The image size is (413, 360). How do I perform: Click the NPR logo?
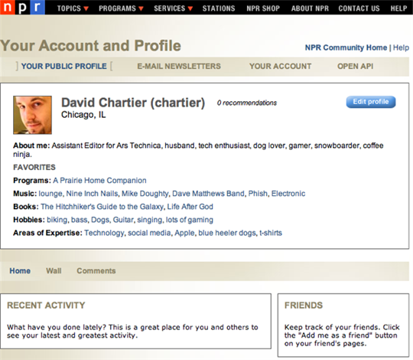point(22,7)
